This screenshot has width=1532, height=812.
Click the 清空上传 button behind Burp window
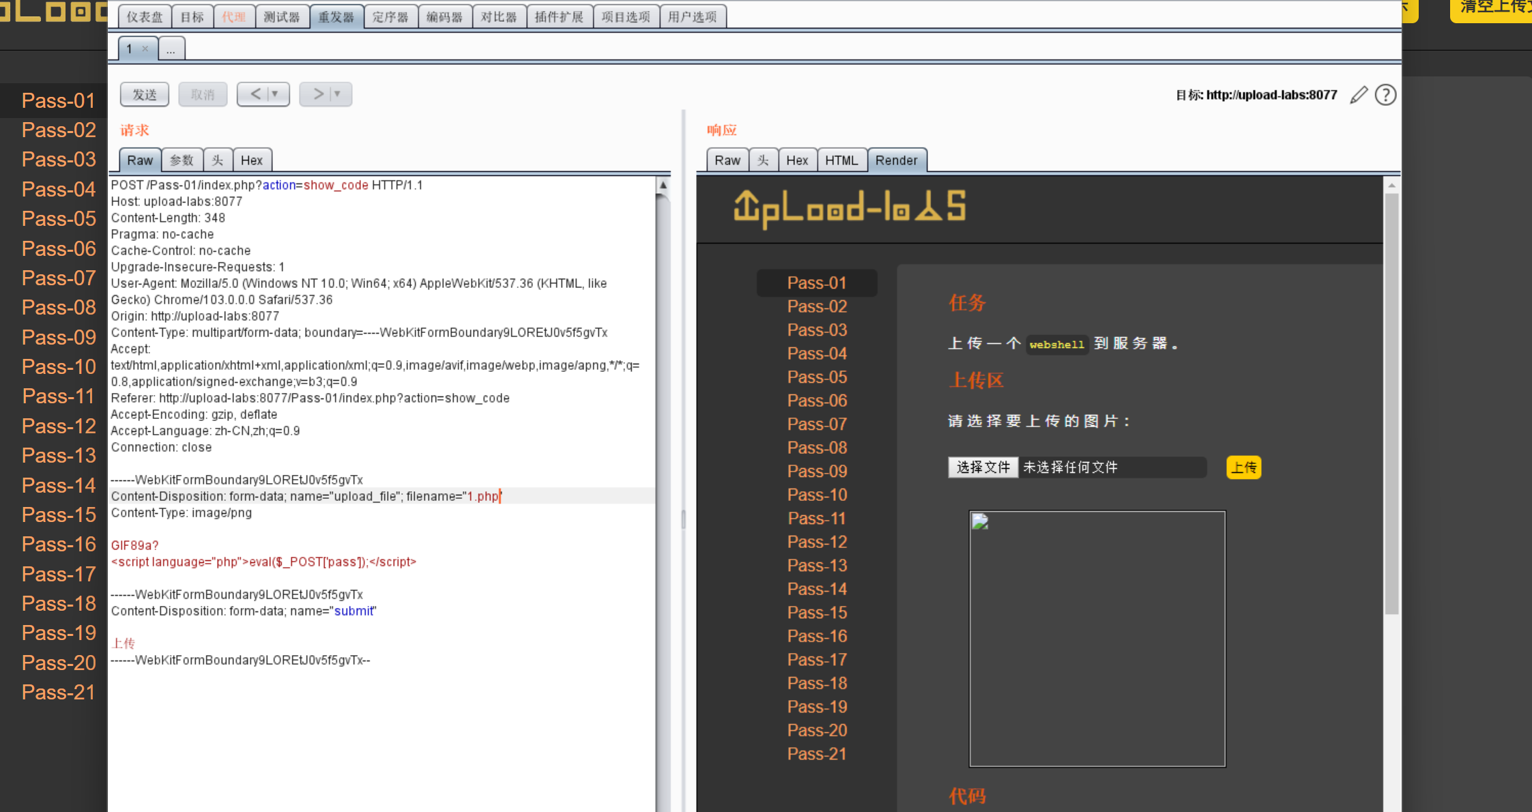(1491, 10)
